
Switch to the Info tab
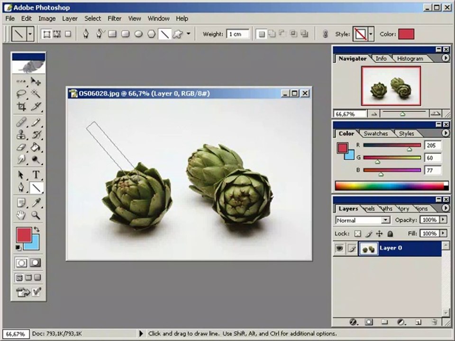coord(381,59)
